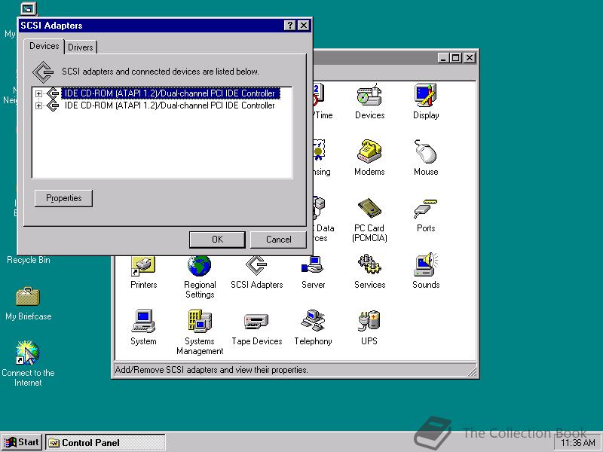Select SCSI Adapters icon in Control Panel
603x452 pixels.
(x=256, y=272)
